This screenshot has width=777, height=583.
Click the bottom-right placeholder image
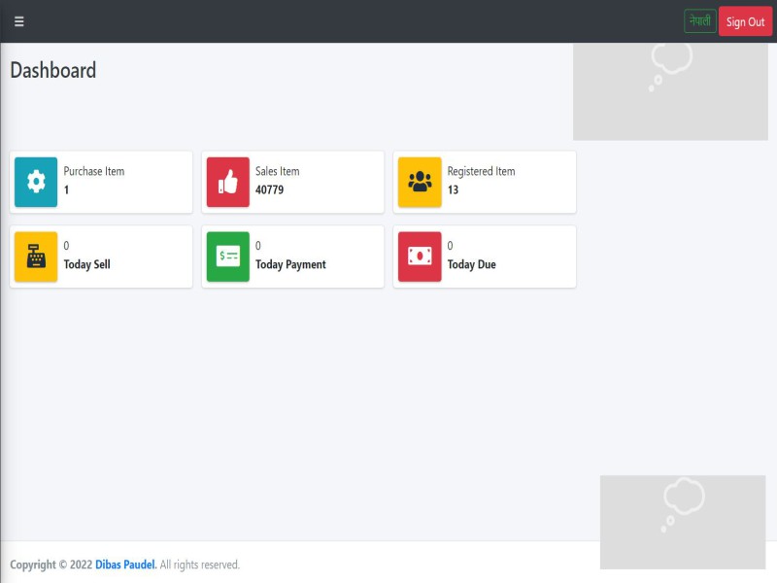[682, 522]
